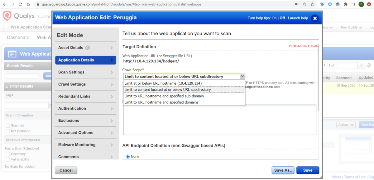The height and width of the screenshot is (180, 374).
Task: Choose Limit to content at or below URL subdirectory option
Action: pos(184,89)
